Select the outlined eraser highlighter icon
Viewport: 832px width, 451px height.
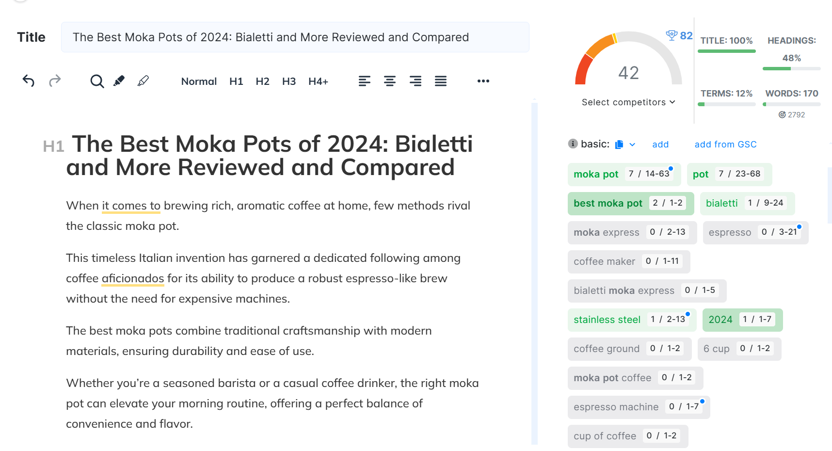pyautogui.click(x=143, y=81)
